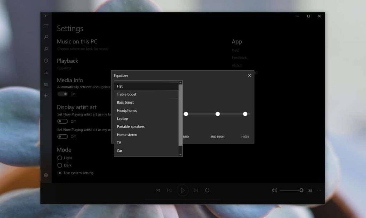Screen dimensions: 366x218
Task: Open search in the Groove sidebar
Action: tap(46, 37)
